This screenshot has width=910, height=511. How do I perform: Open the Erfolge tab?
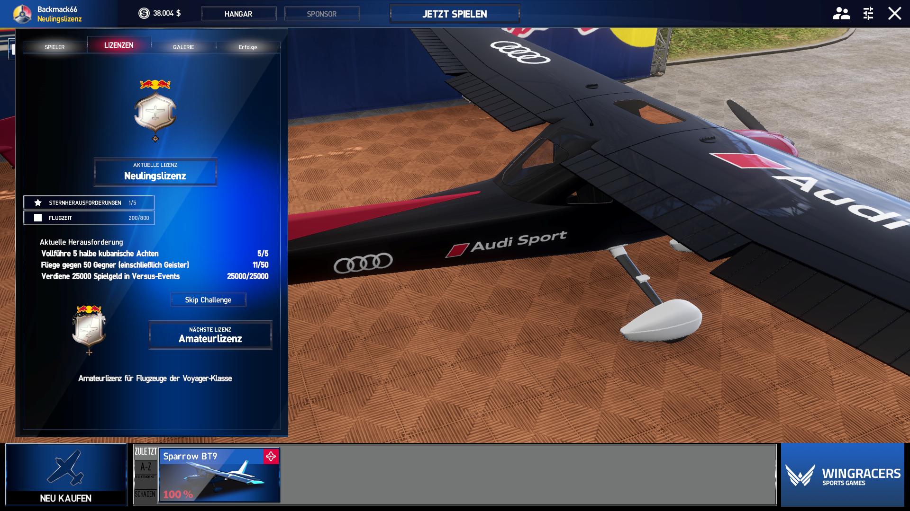click(248, 47)
